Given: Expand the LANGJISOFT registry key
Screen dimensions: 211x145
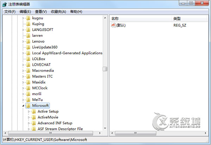Looking at the screenshot, I should click(23, 30).
